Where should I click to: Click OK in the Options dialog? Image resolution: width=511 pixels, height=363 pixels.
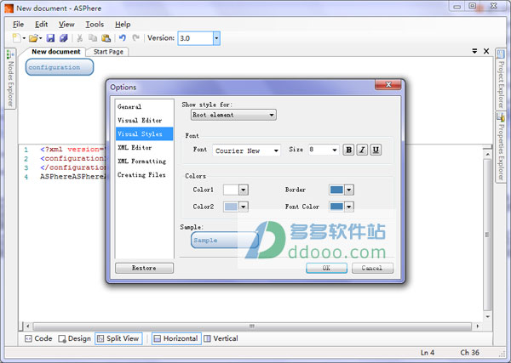pos(326,268)
